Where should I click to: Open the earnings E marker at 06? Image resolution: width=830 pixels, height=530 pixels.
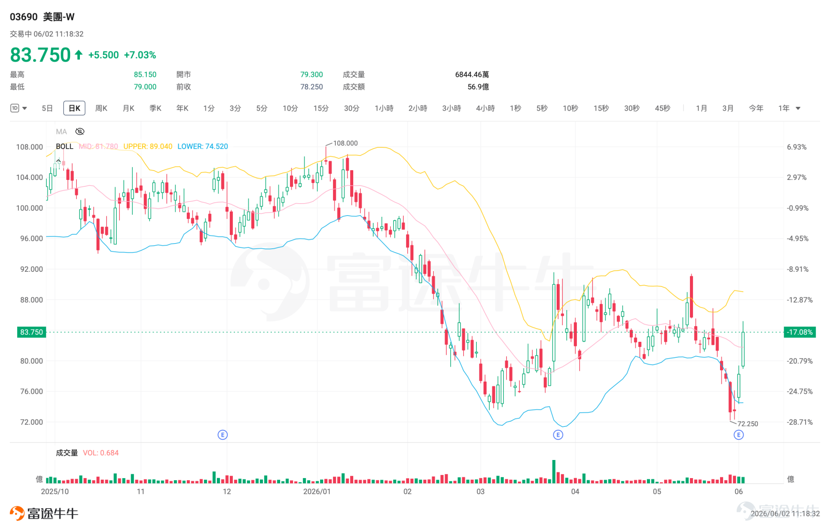click(739, 435)
